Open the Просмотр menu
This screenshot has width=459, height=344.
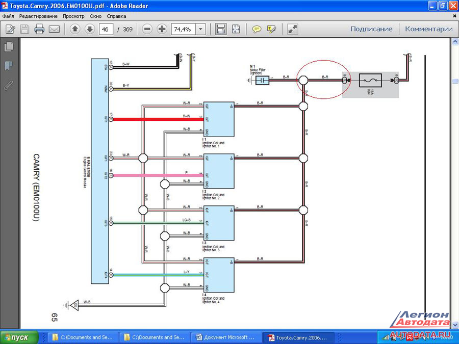[x=73, y=16]
